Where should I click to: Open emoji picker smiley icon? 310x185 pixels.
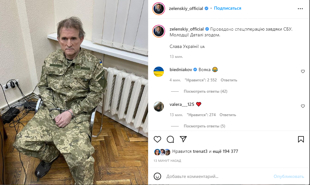coord(157,176)
